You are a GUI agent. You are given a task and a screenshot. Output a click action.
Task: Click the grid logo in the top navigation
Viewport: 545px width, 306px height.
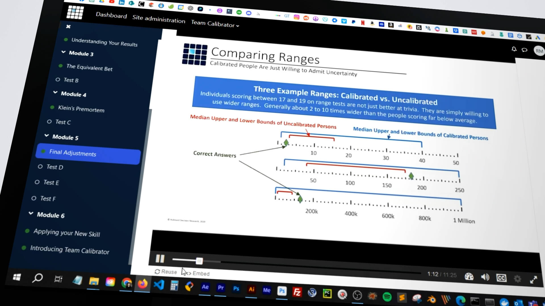(x=75, y=12)
